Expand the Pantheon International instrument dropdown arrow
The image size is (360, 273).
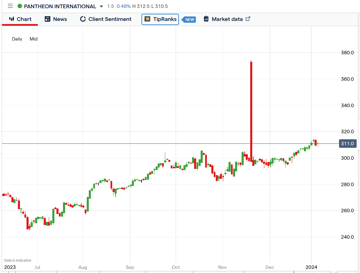point(101,7)
